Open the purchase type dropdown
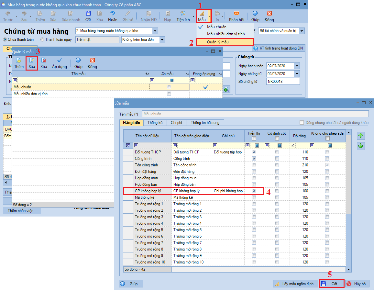The width and height of the screenshot is (374, 290). point(155,31)
